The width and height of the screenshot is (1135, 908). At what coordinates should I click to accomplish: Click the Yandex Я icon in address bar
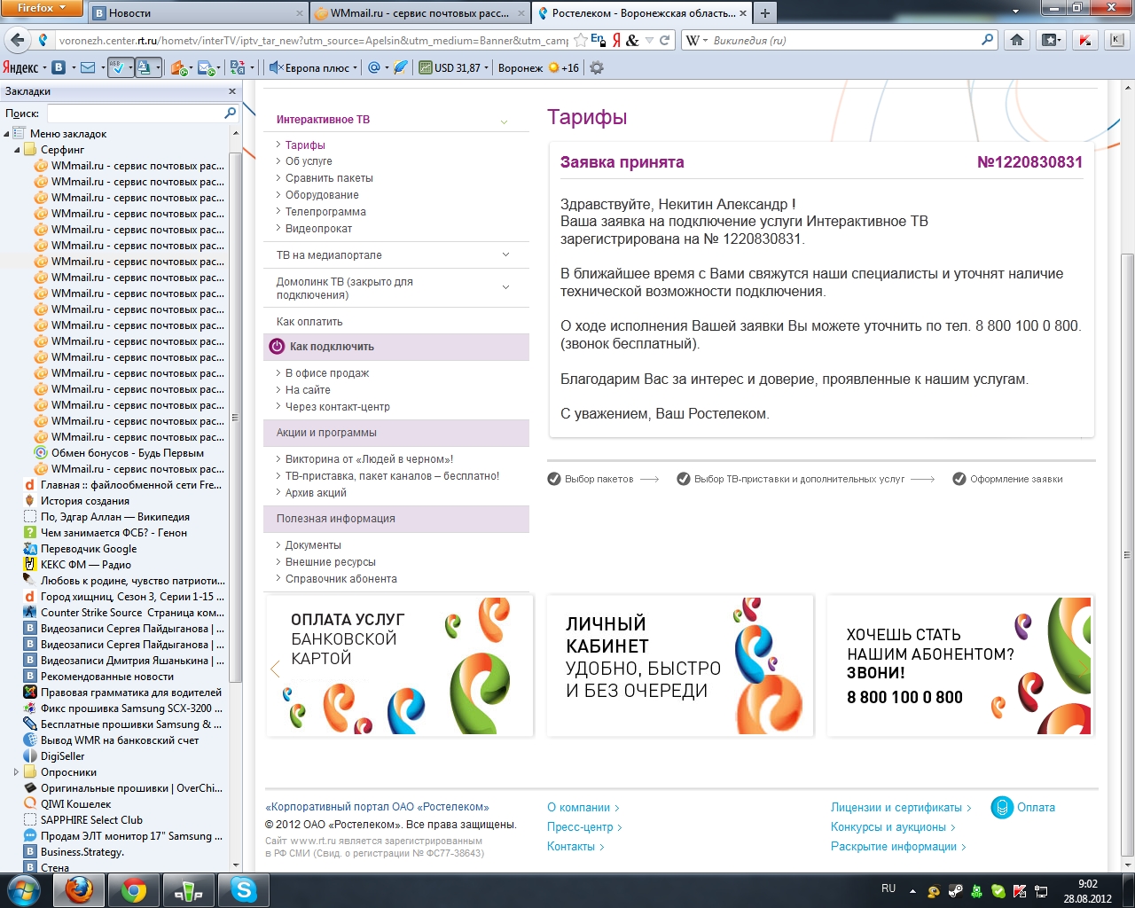coord(616,40)
